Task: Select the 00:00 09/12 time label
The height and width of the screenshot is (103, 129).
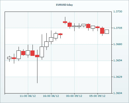Action: pyautogui.click(x=74, y=96)
